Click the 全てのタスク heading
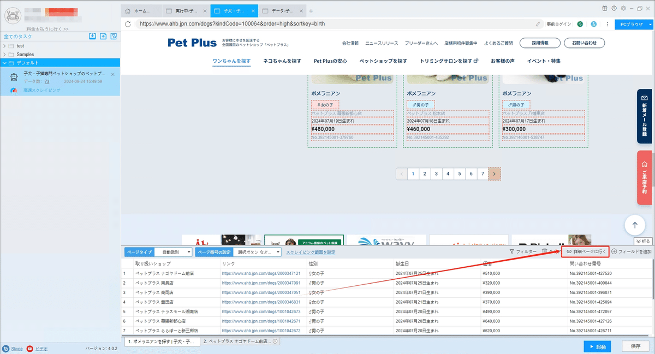This screenshot has height=354, width=655. click(x=18, y=37)
